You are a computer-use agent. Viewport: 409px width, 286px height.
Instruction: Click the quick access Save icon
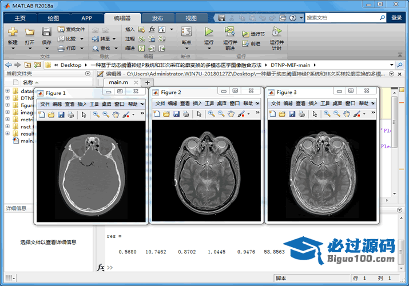222,18
